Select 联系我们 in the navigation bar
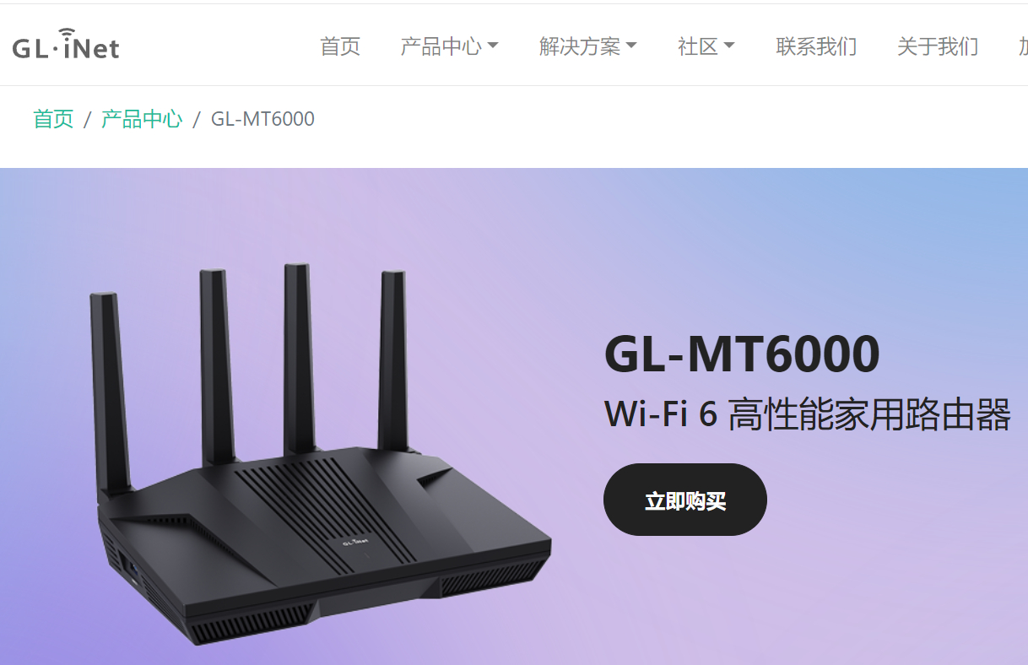The width and height of the screenshot is (1028, 665). click(816, 46)
